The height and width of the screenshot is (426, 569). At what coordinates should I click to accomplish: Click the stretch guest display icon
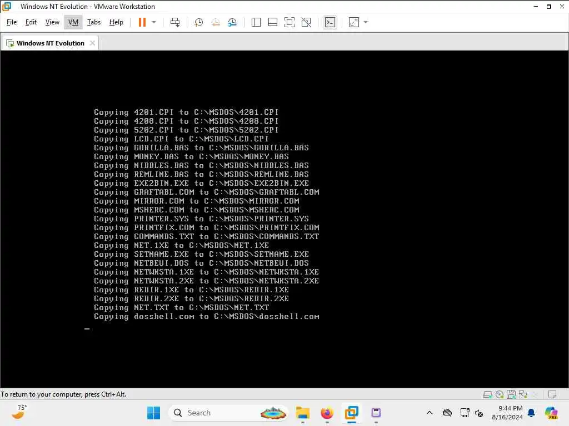[354, 22]
